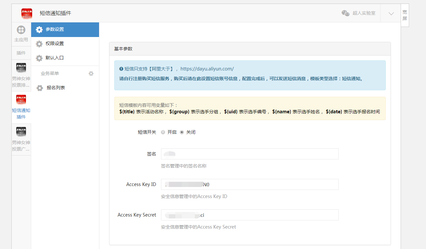Open the 报名列表 menu item
426x249 pixels.
(65, 88)
